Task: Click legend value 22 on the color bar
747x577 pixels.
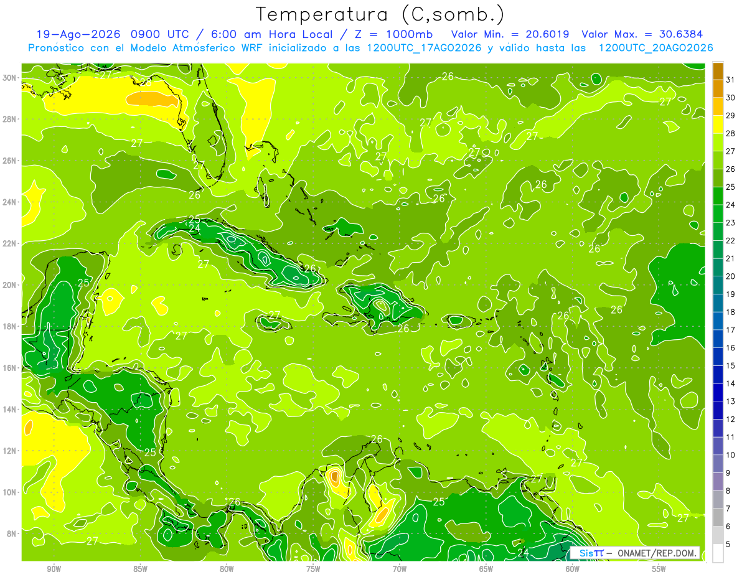Action: pyautogui.click(x=731, y=240)
